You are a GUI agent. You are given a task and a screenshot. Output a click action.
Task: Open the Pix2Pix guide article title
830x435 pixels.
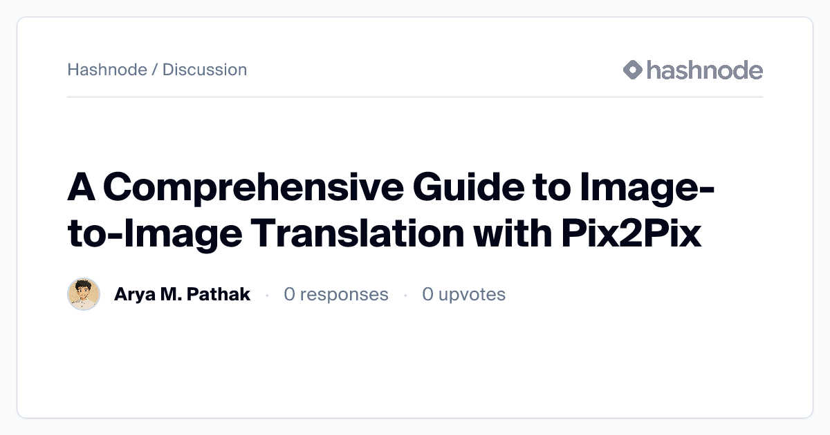pyautogui.click(x=391, y=211)
